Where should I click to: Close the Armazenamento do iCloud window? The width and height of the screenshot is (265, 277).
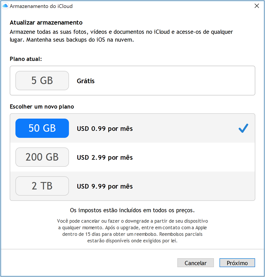pyautogui.click(x=257, y=6)
